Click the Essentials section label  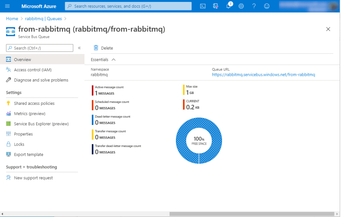click(x=99, y=60)
